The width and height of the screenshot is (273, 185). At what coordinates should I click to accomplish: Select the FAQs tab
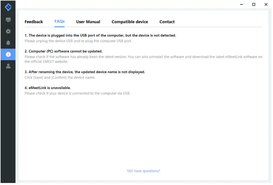tap(59, 22)
